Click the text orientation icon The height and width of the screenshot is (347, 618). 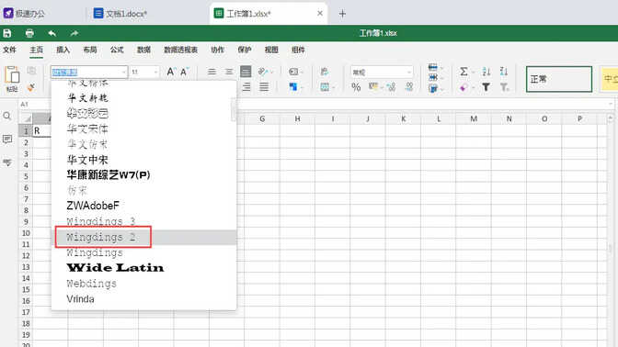[262, 72]
